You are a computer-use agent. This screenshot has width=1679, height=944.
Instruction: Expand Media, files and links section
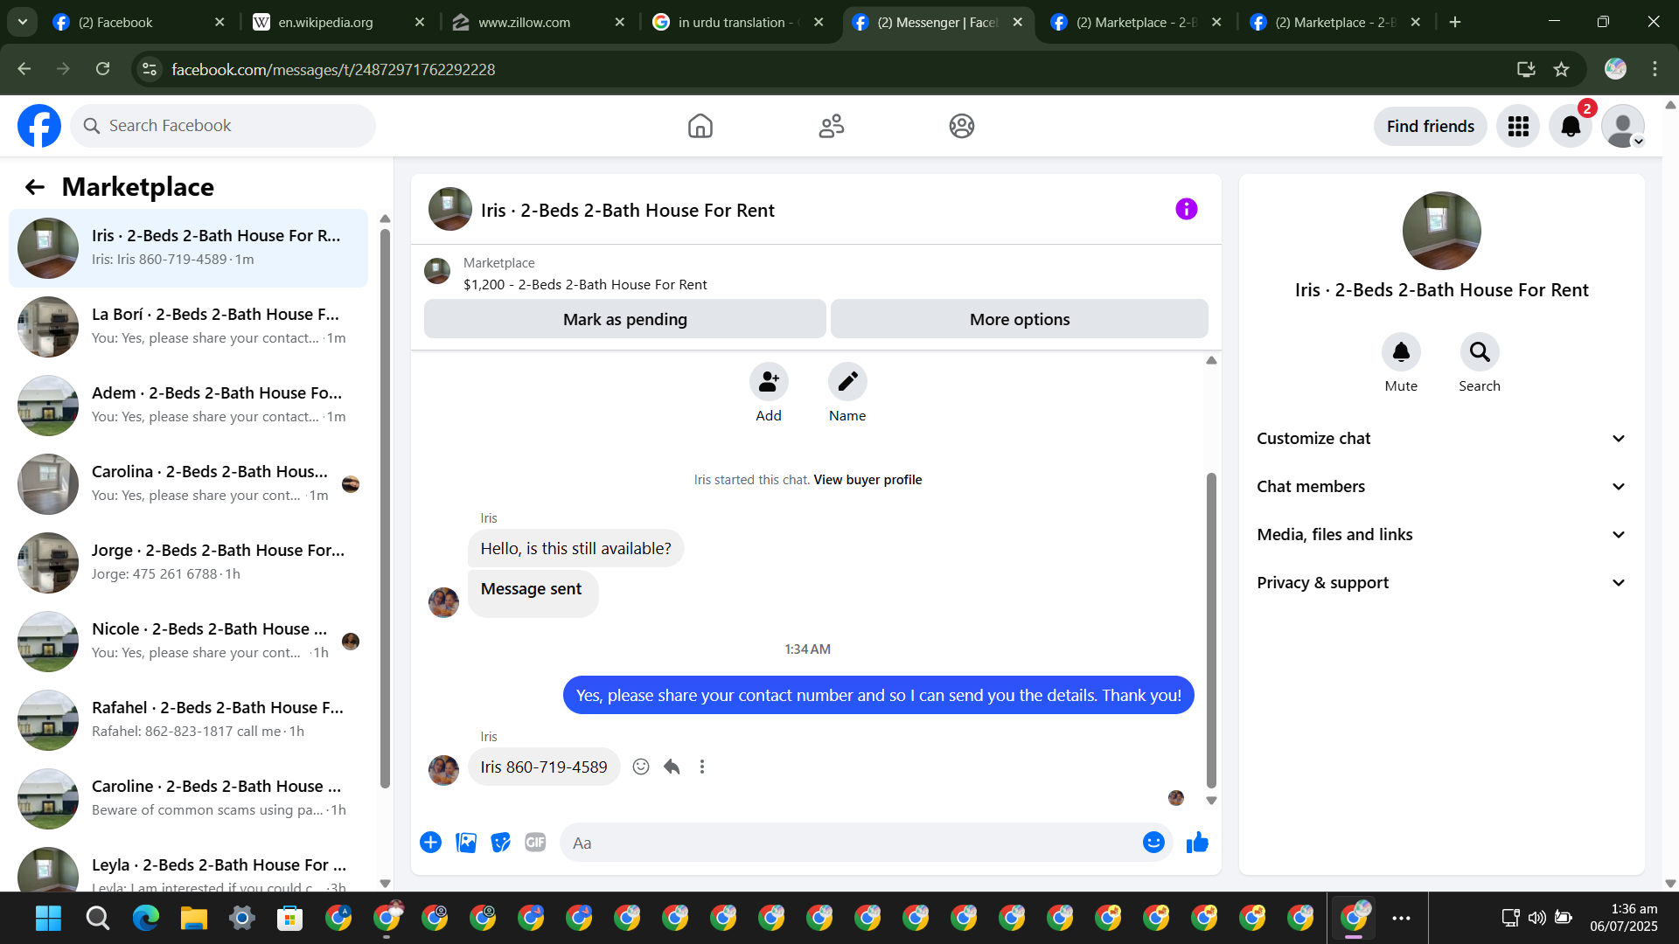[x=1441, y=535]
